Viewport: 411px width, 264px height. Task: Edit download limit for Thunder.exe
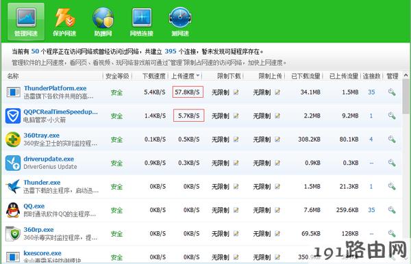236,186
